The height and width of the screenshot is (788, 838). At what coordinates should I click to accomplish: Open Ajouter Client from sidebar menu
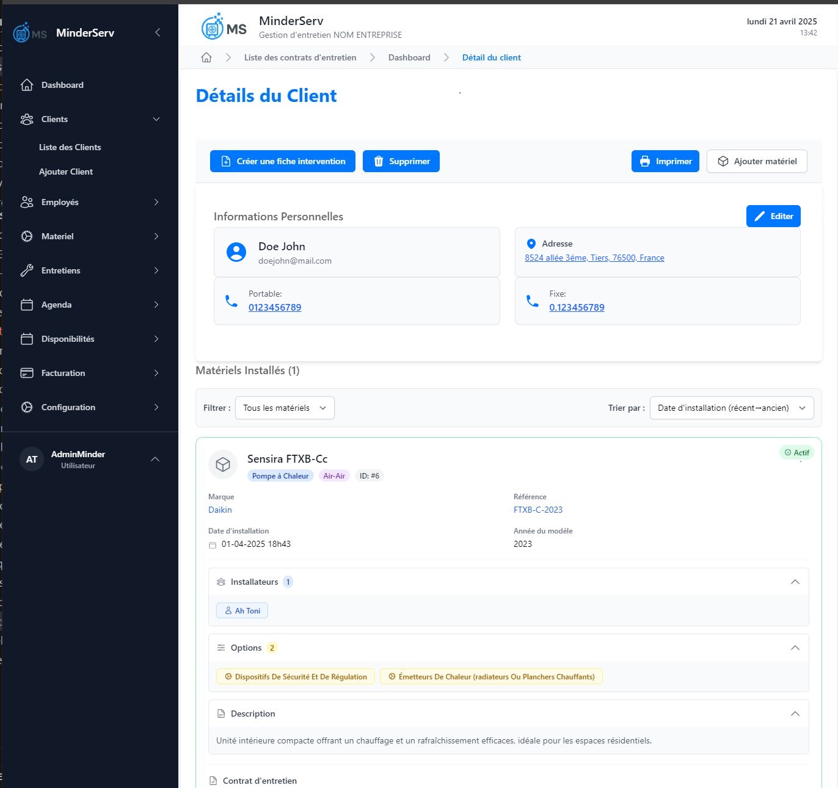66,172
